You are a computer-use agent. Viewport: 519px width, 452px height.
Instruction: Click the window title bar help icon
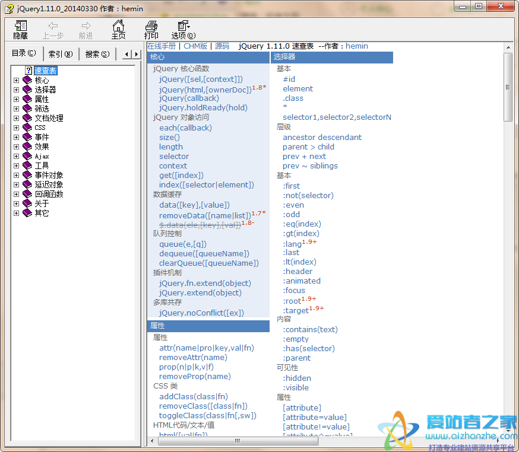click(10, 8)
